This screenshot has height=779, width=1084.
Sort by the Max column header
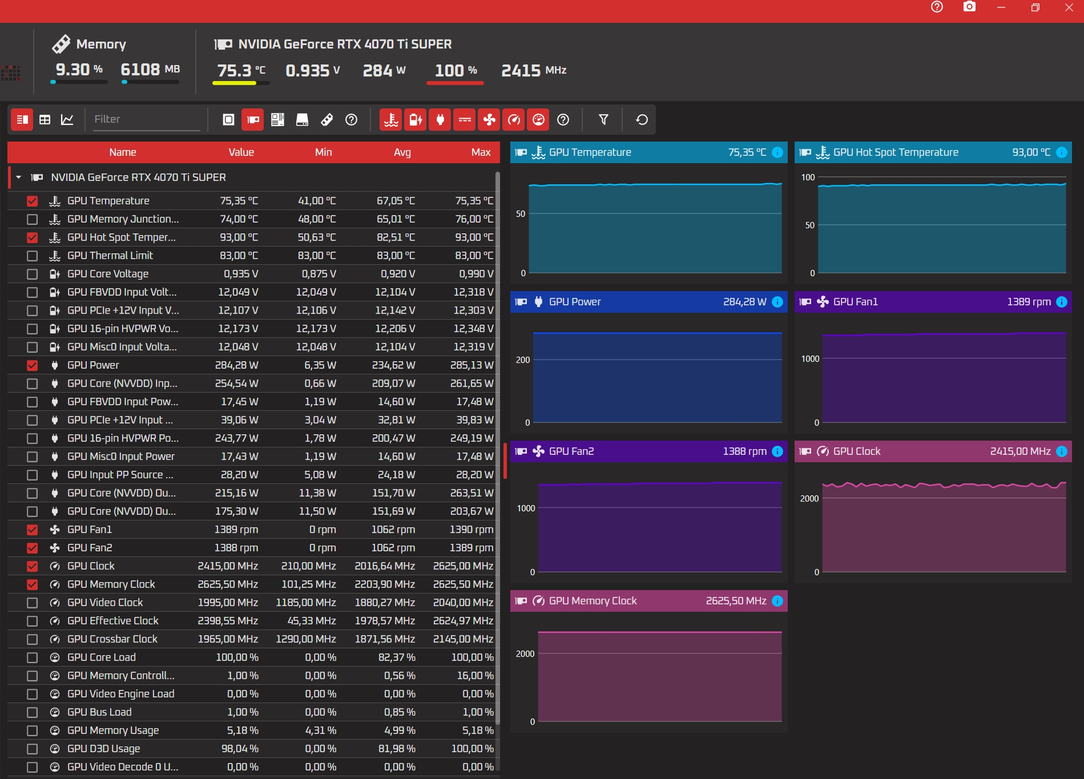pyautogui.click(x=481, y=152)
